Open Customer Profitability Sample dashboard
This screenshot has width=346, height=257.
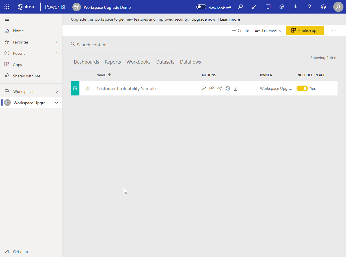click(126, 88)
